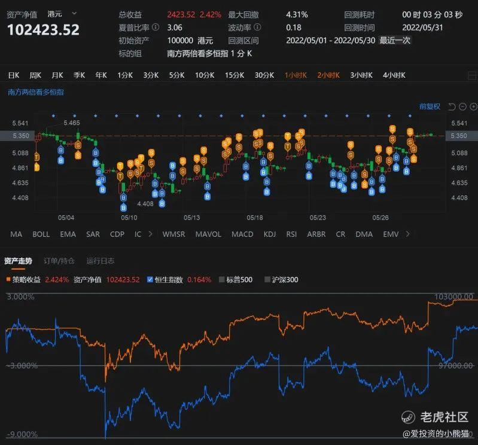This screenshot has width=478, height=445.
Task: Show the EMV sub-indicator
Action: click(391, 234)
